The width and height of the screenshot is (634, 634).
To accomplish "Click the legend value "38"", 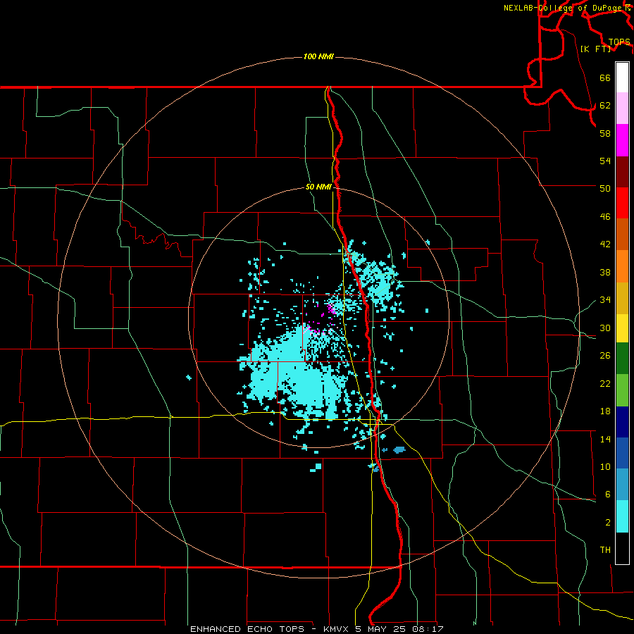I will 605,272.
